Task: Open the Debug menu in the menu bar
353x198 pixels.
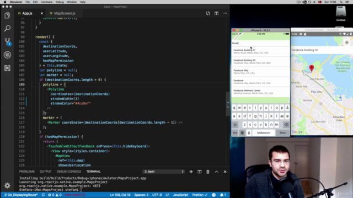Action: click(60, 2)
